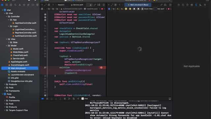211x119 pixels.
Task: Adjust editor options in storyboard pane
Action: point(166,5)
